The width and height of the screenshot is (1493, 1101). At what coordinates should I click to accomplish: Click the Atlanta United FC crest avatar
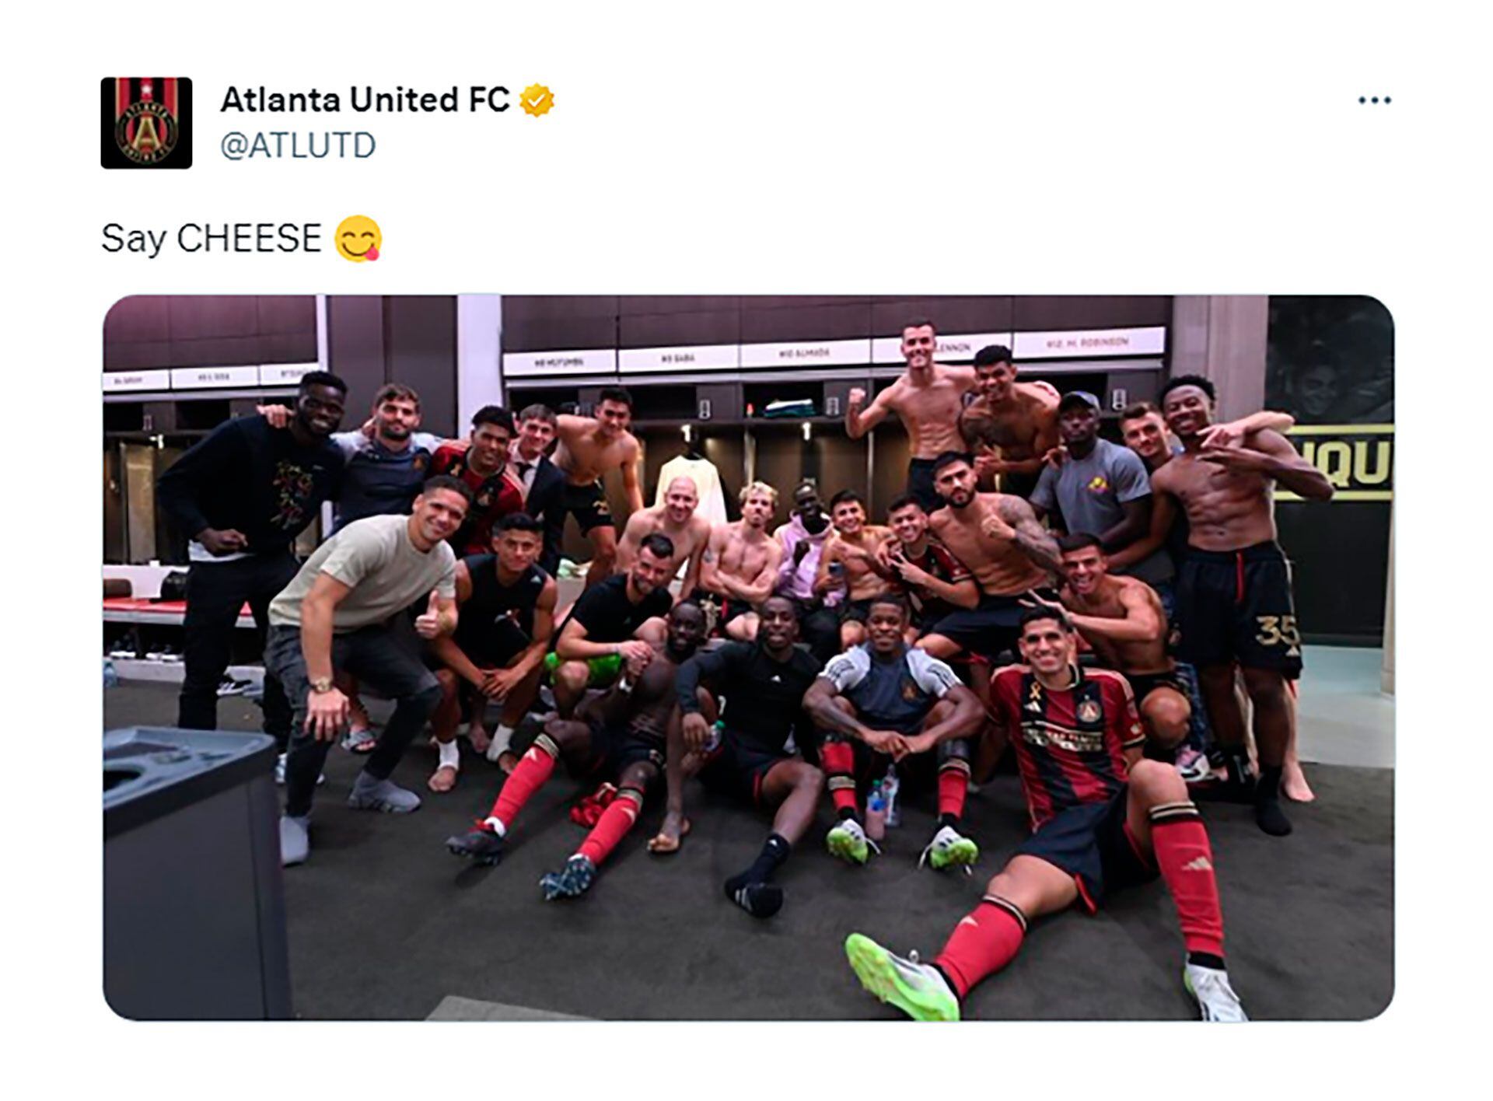[x=146, y=123]
